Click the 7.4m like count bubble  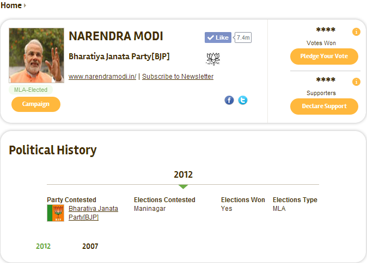[243, 37]
